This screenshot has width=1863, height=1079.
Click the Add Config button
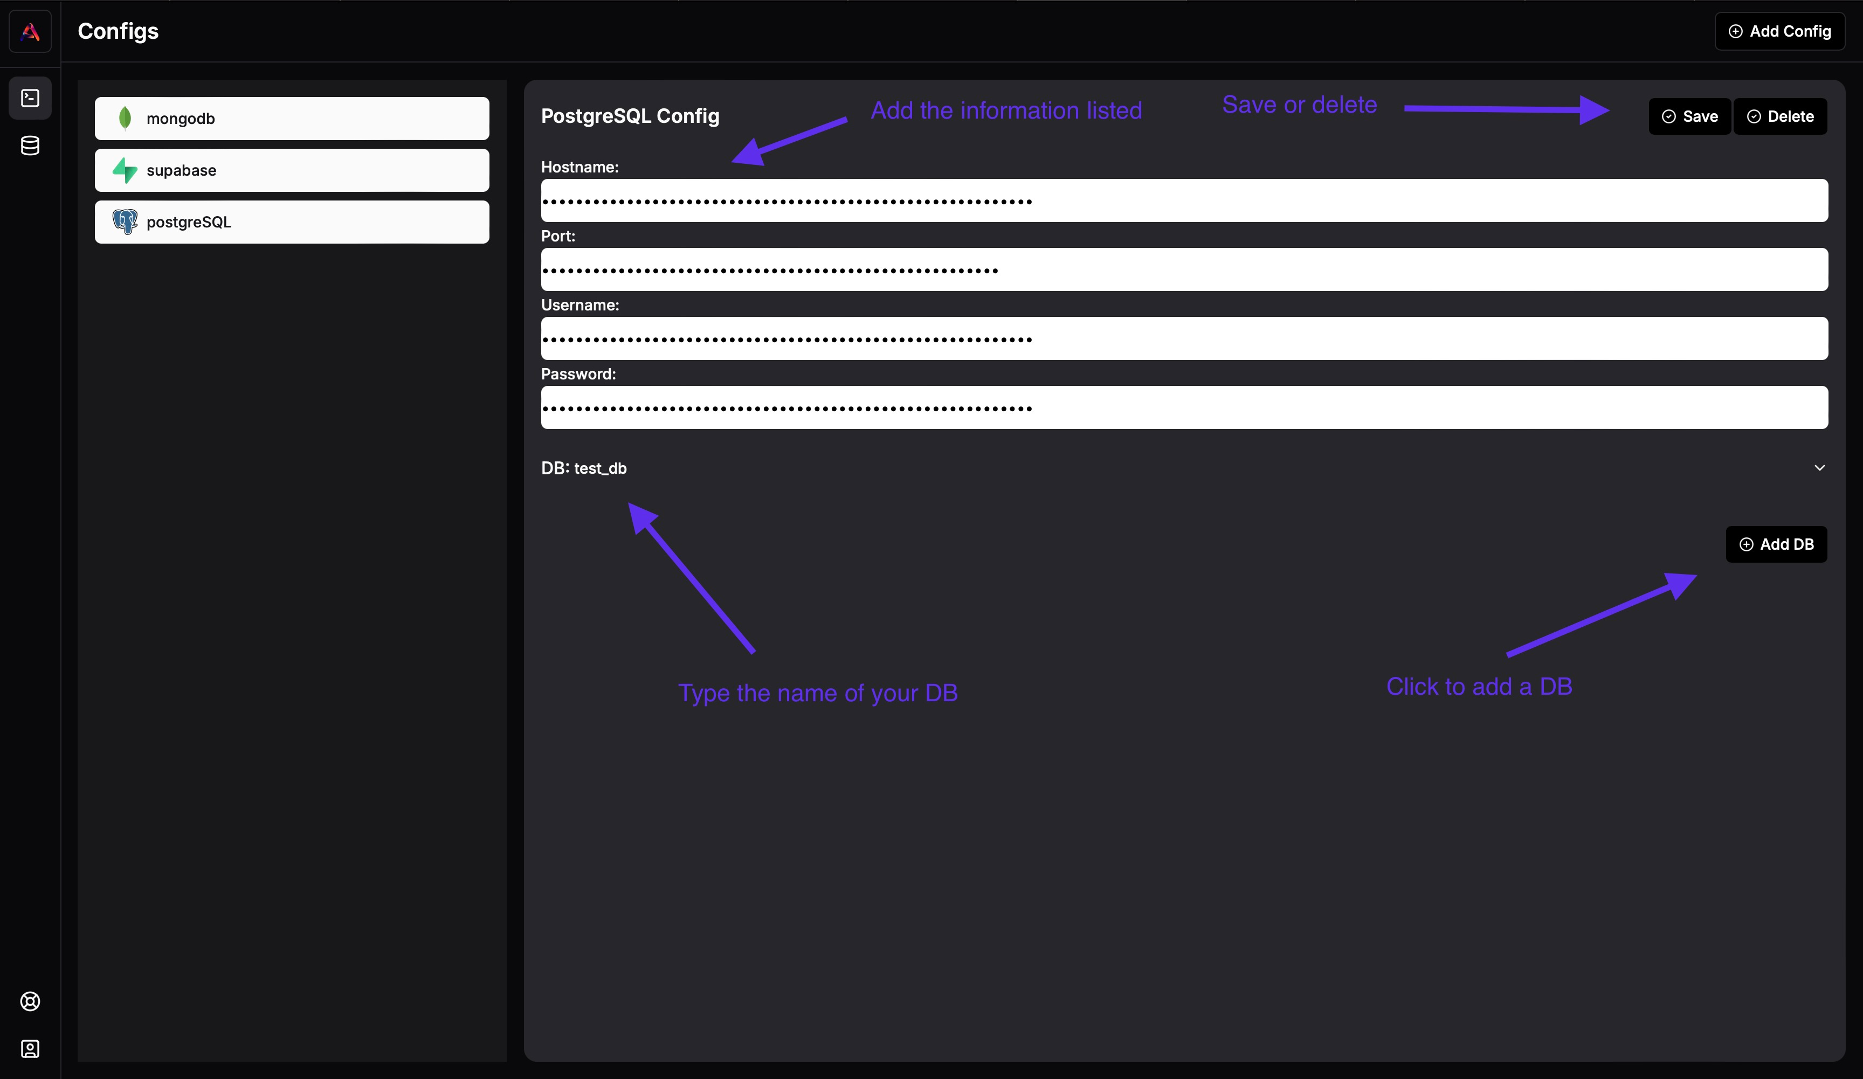coord(1779,31)
